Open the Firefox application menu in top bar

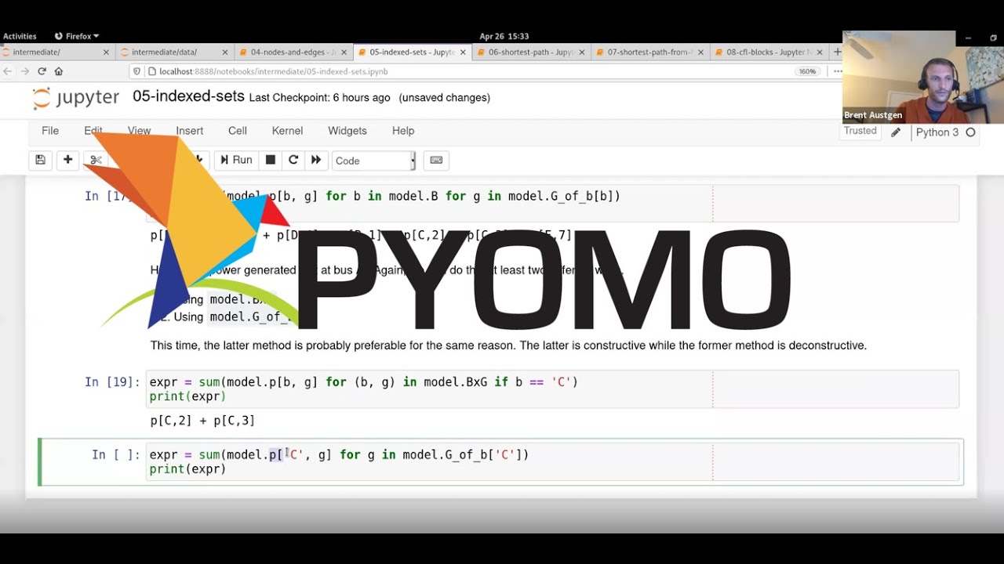pos(77,36)
